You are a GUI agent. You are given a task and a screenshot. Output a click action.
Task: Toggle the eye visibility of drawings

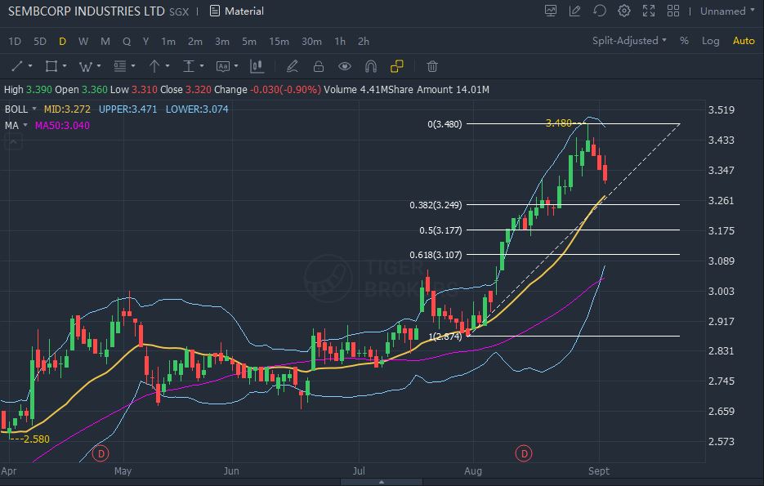[x=345, y=65]
